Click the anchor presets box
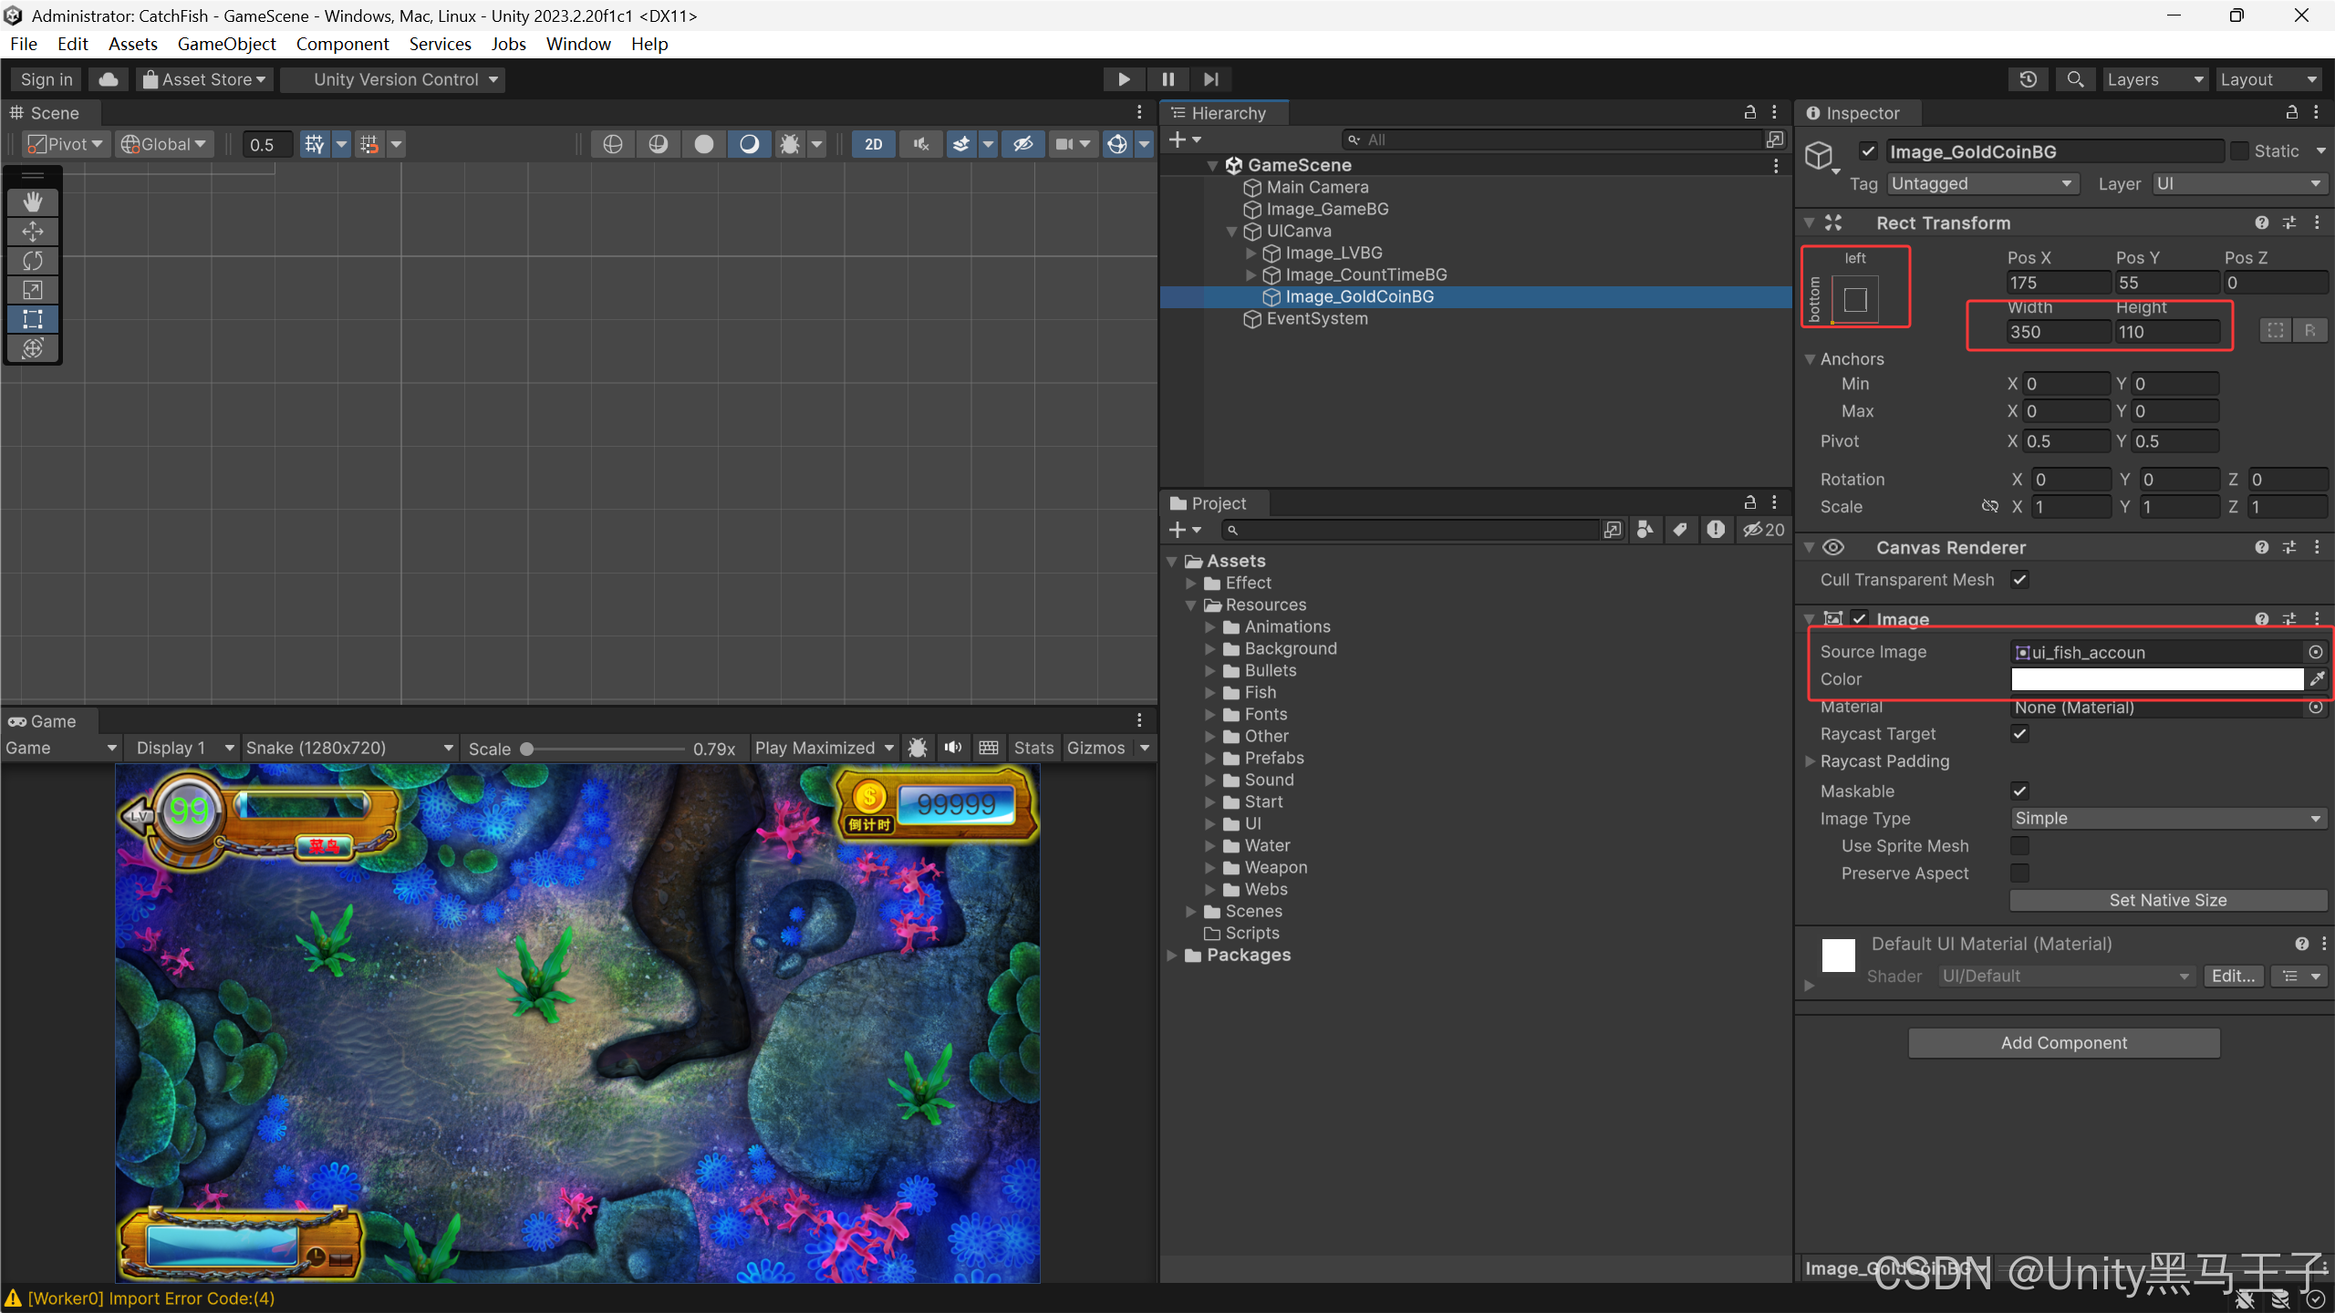This screenshot has width=2335, height=1313. click(x=1855, y=300)
